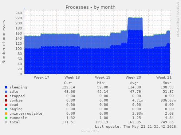181x135 pixels.
Task: Click the 'paging' legend label
Action: 16,109
